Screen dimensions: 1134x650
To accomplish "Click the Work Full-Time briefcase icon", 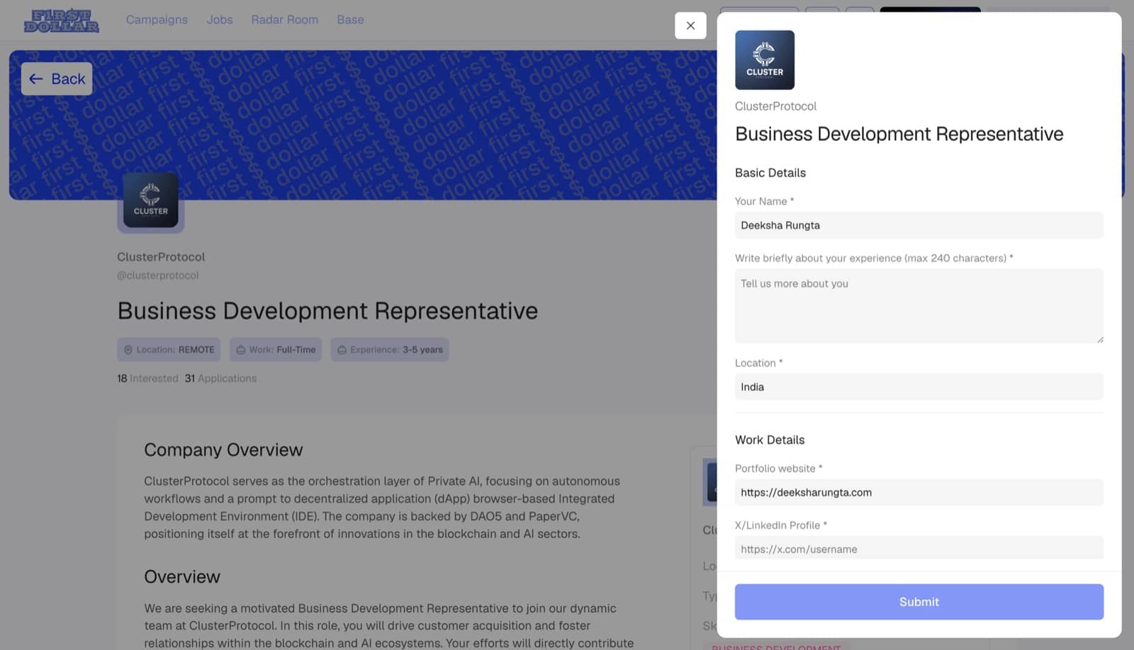I will click(241, 350).
